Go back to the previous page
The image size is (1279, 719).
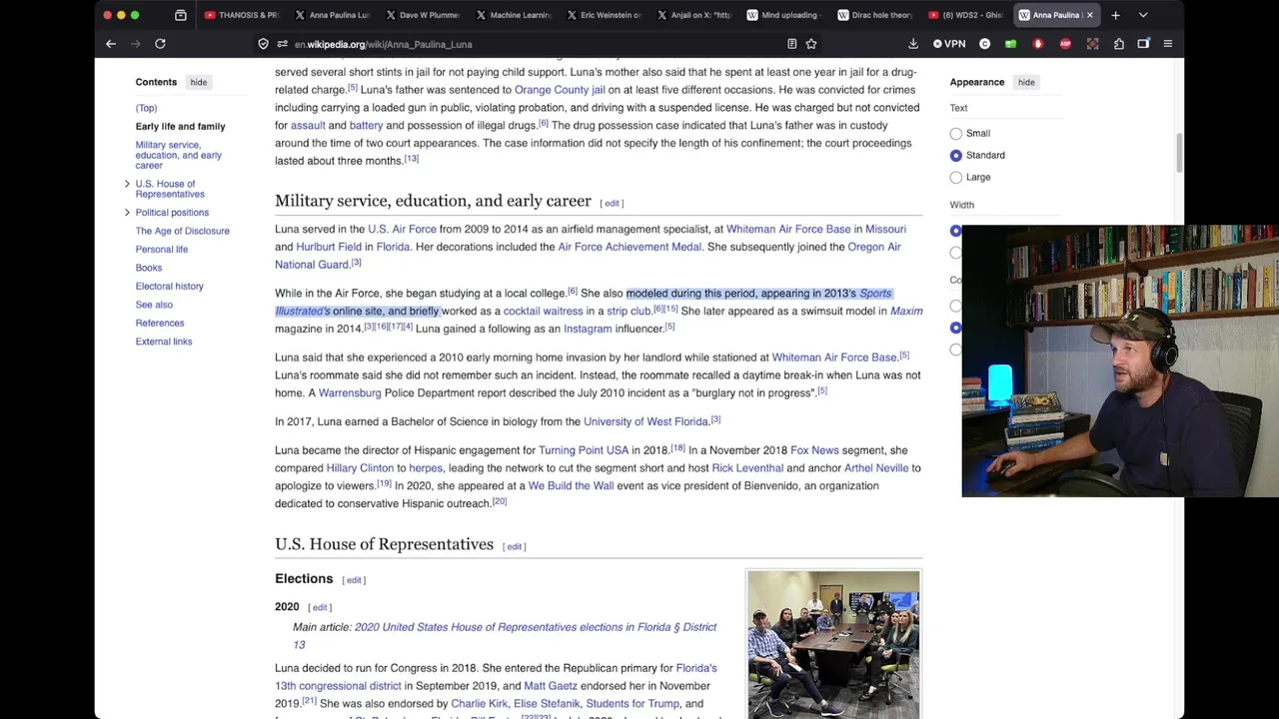point(111,44)
